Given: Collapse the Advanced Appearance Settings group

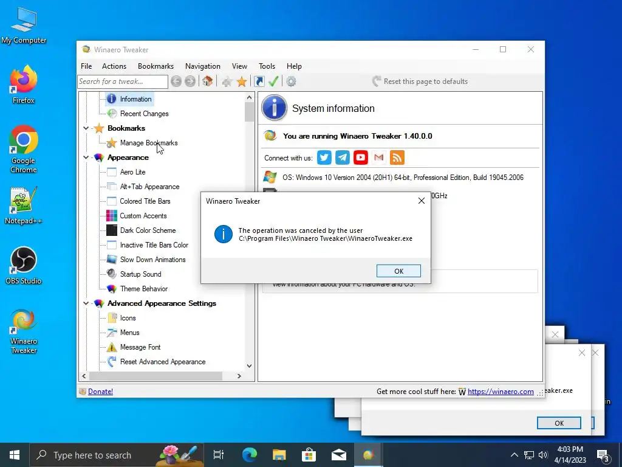Looking at the screenshot, I should pos(86,303).
